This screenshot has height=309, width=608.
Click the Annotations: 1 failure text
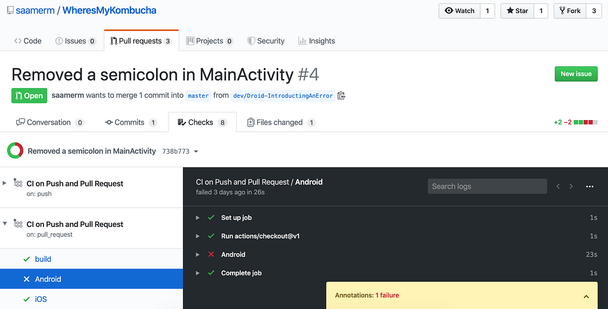(x=367, y=295)
